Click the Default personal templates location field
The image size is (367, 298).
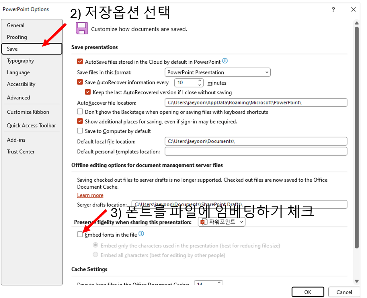click(x=256, y=151)
